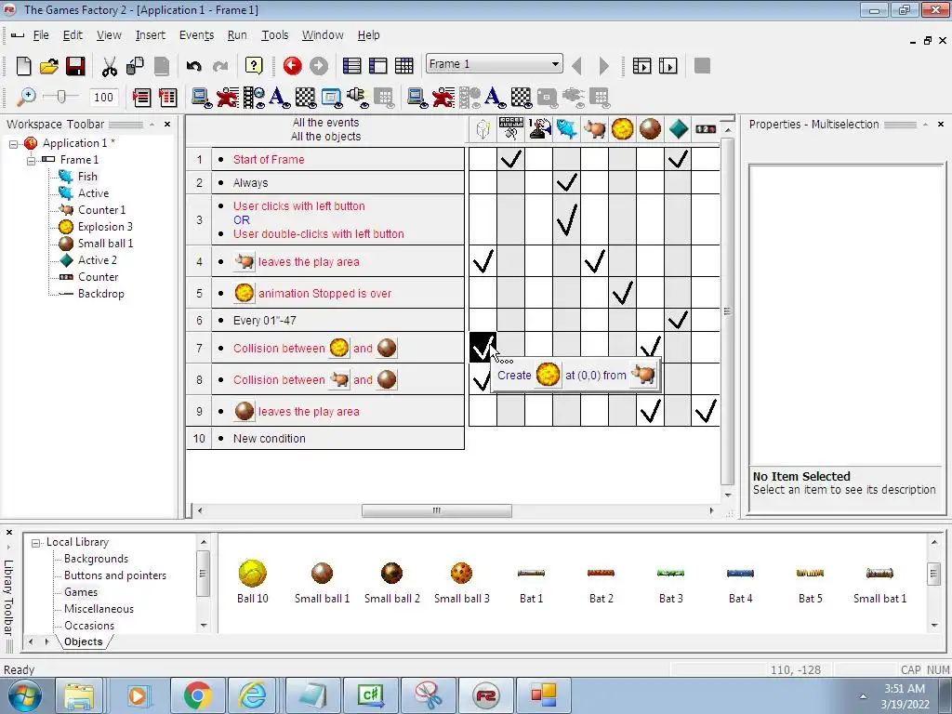Screen dimensions: 952x714
Task: Run the application from the toolbar
Action: [x=641, y=66]
